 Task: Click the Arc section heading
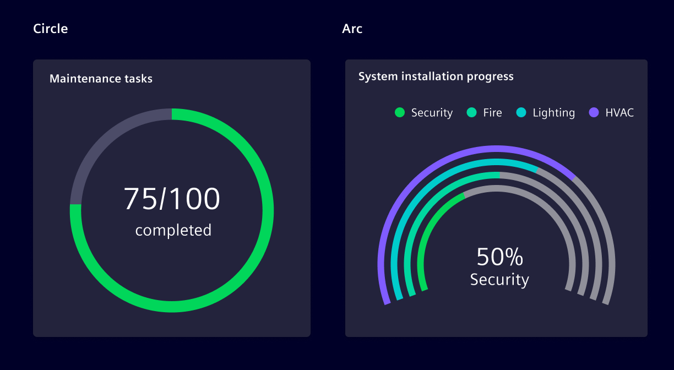click(352, 29)
